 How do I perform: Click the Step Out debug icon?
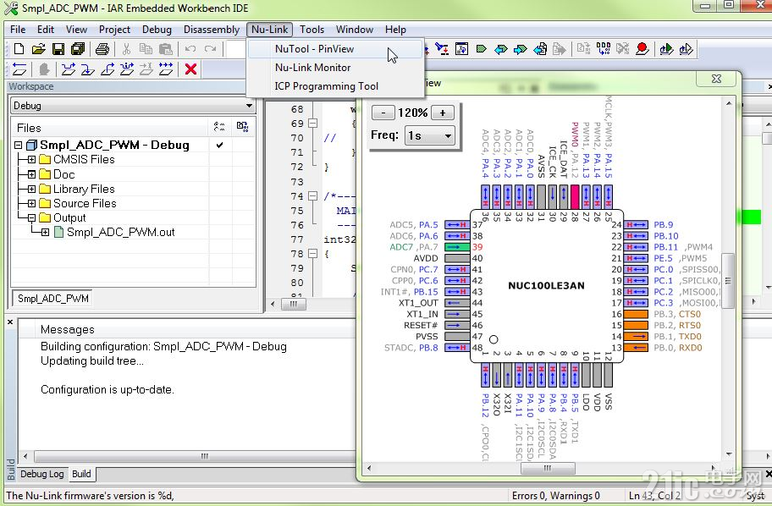click(108, 69)
